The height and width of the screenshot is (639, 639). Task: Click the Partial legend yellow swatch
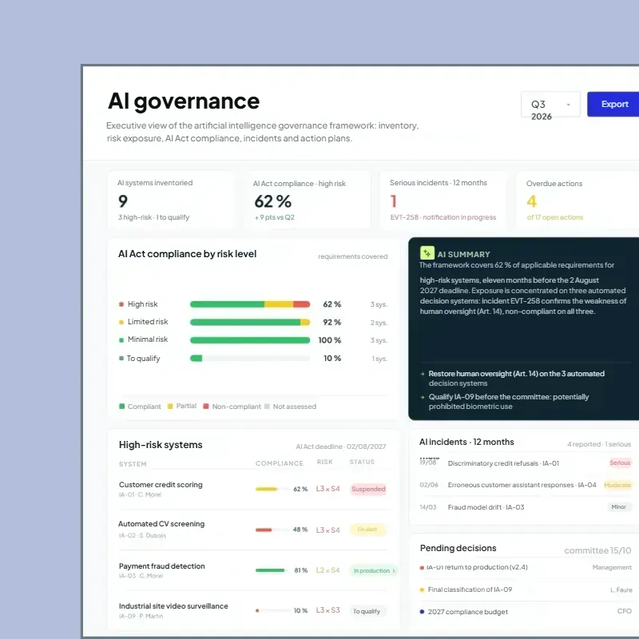(x=170, y=406)
